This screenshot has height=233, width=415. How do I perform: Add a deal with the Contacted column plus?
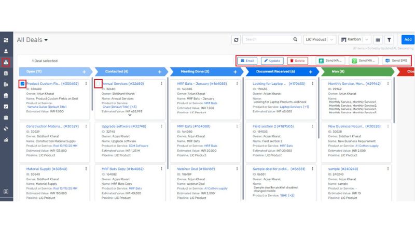[x=160, y=72]
